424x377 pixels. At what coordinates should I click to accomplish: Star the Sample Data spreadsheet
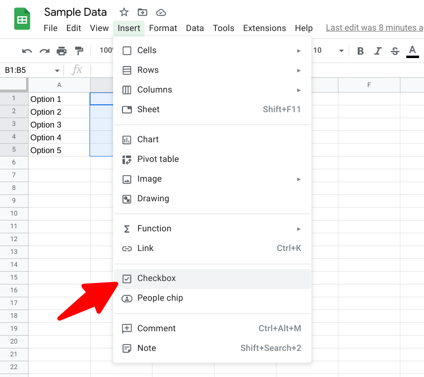coord(123,12)
